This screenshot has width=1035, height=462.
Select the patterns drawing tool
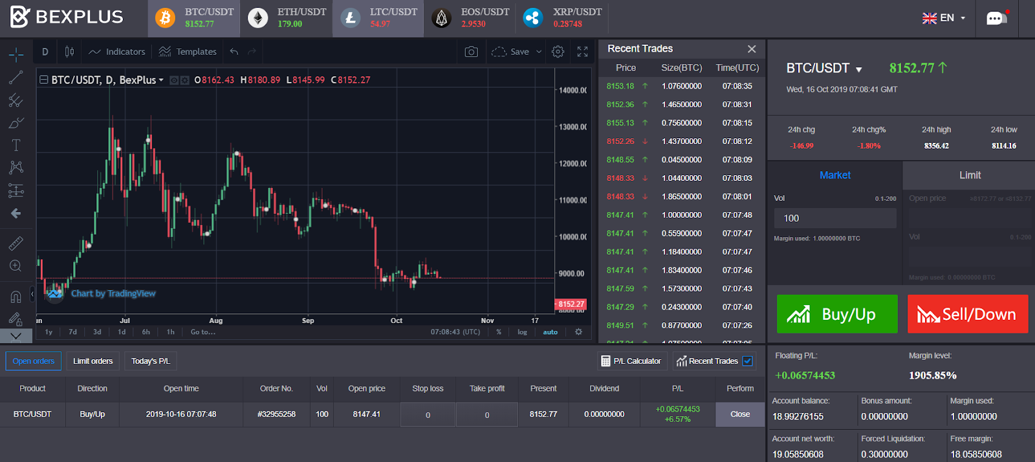point(16,168)
